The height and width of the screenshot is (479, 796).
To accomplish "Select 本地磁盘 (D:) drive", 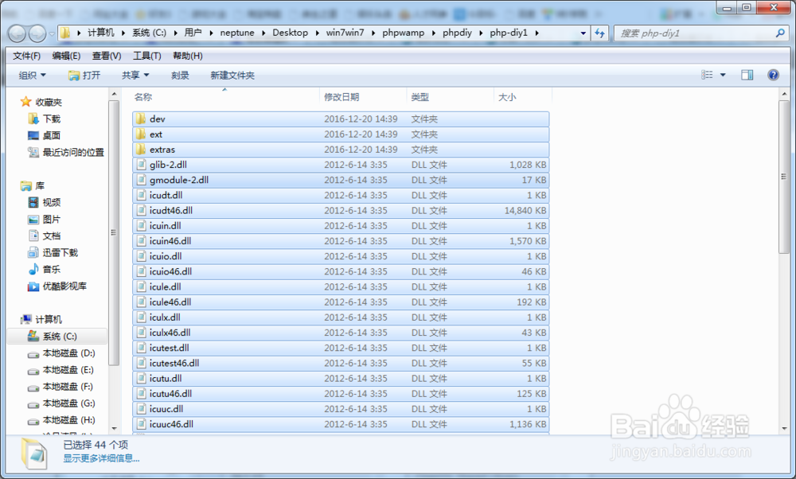I will [68, 353].
